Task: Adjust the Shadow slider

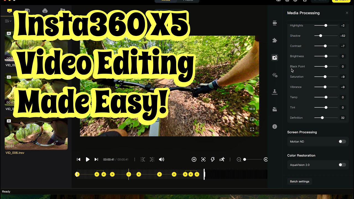Action: [x=326, y=36]
